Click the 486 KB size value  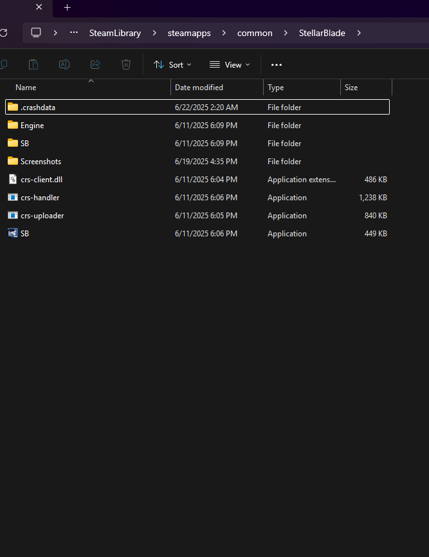376,180
